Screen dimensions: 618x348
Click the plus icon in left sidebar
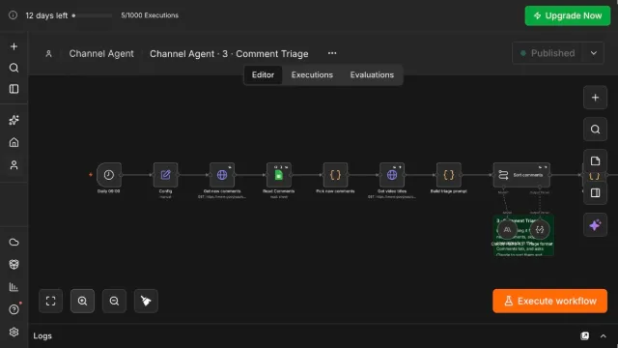(x=14, y=46)
